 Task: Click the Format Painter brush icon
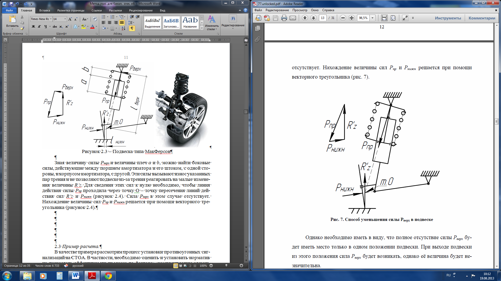[x=22, y=28]
